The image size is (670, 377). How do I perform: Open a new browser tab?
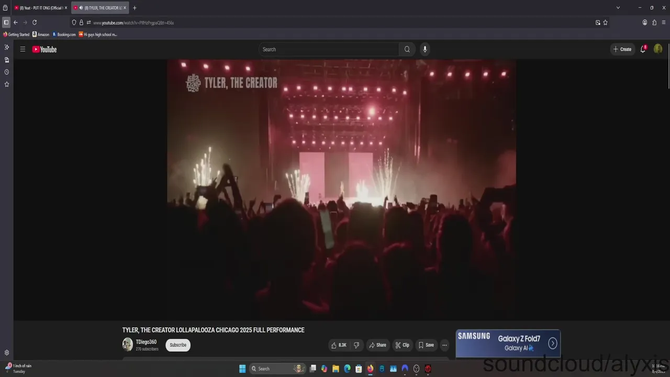pos(135,8)
